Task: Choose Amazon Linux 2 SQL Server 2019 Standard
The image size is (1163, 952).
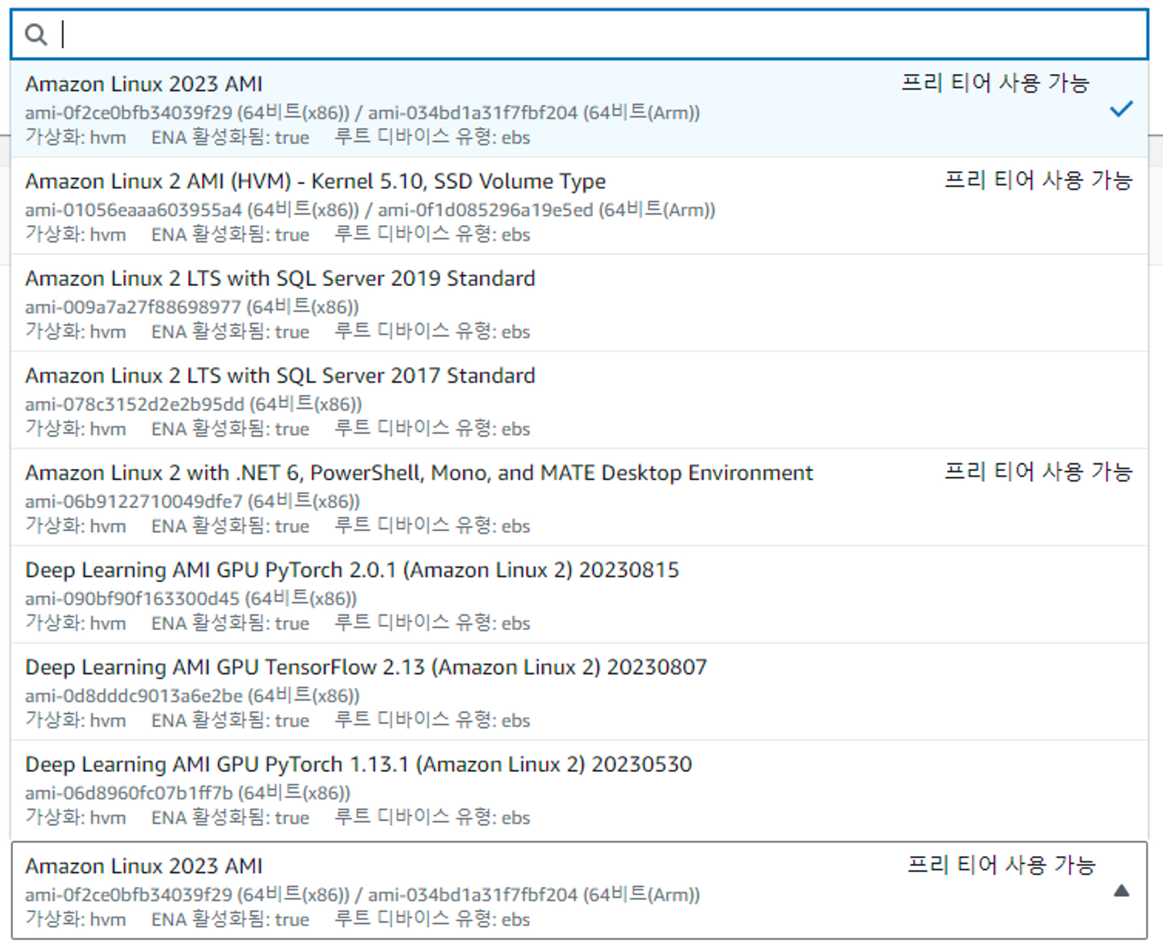Action: coord(280,279)
